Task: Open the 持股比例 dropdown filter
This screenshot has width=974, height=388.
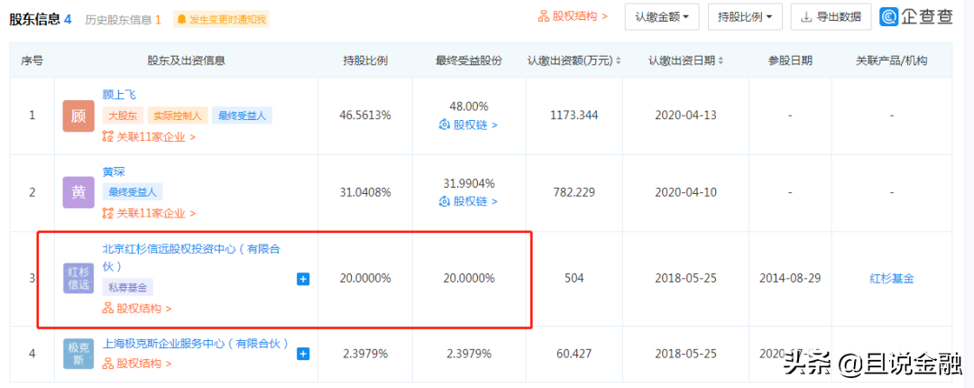Action: click(x=745, y=17)
